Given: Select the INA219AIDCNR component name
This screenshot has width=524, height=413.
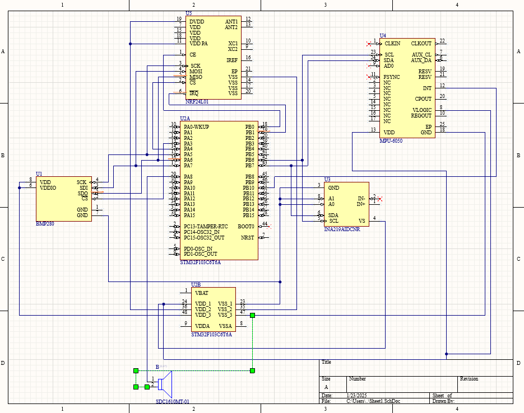Looking at the screenshot, I should 342,229.
